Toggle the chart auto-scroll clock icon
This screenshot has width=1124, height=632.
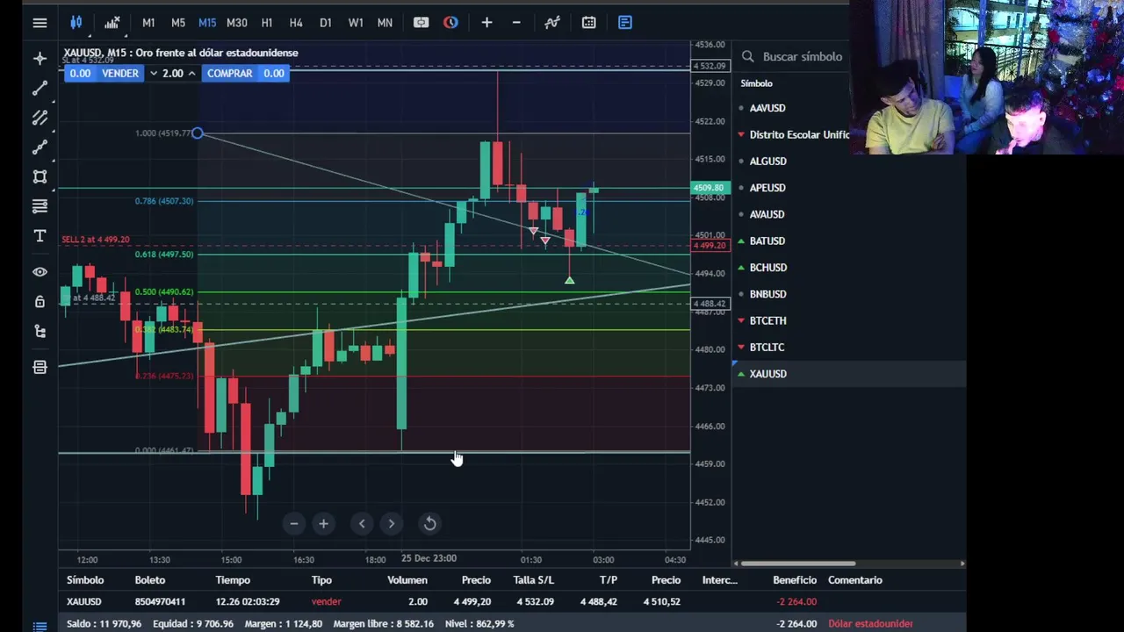[450, 23]
